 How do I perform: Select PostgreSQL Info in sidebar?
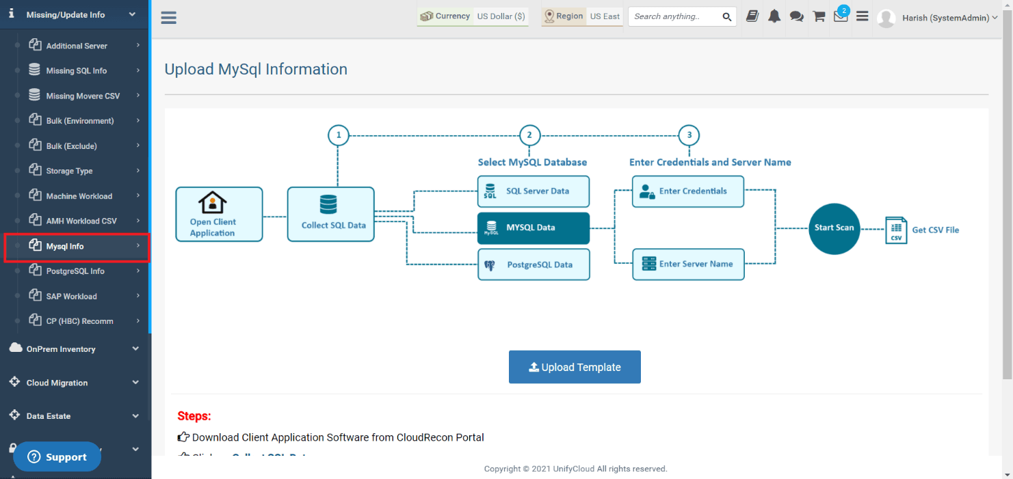click(75, 271)
